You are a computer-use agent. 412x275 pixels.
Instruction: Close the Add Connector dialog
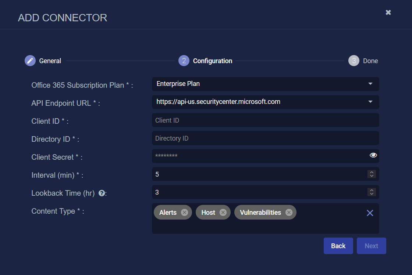pyautogui.click(x=388, y=12)
